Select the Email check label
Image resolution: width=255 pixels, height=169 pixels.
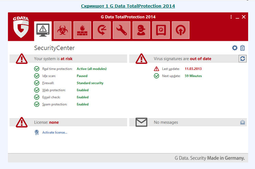[x=51, y=97]
